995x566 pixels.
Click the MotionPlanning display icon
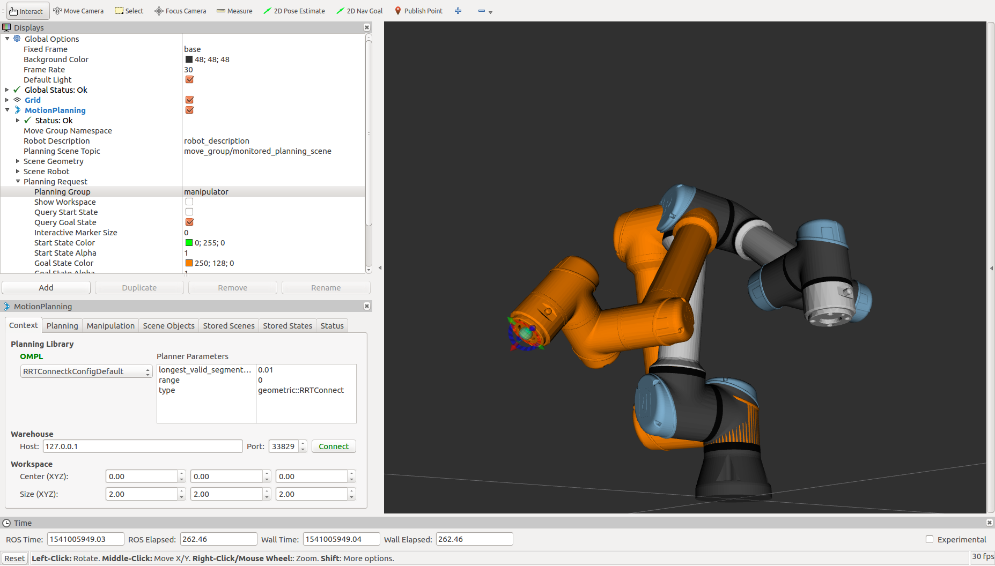click(17, 110)
